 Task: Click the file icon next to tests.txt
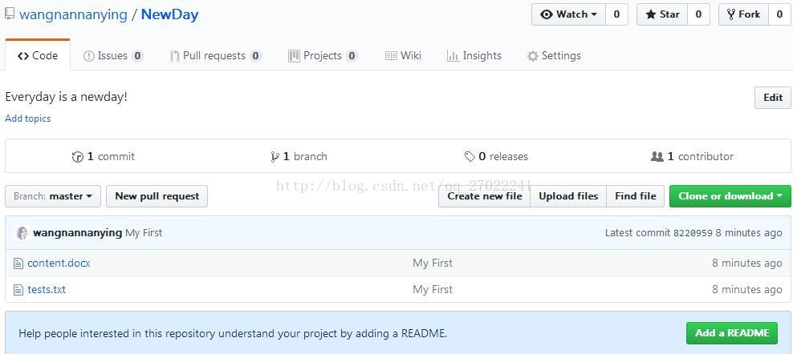coord(18,290)
